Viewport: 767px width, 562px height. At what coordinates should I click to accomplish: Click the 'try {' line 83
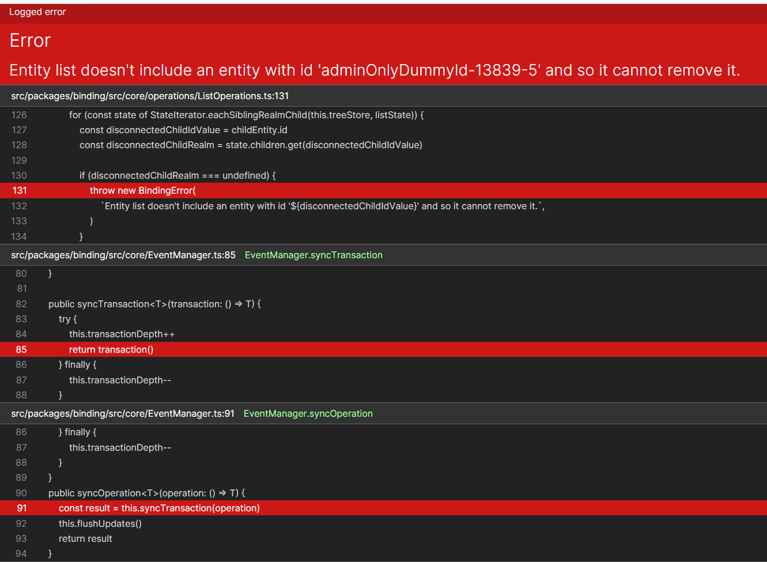[x=67, y=319]
